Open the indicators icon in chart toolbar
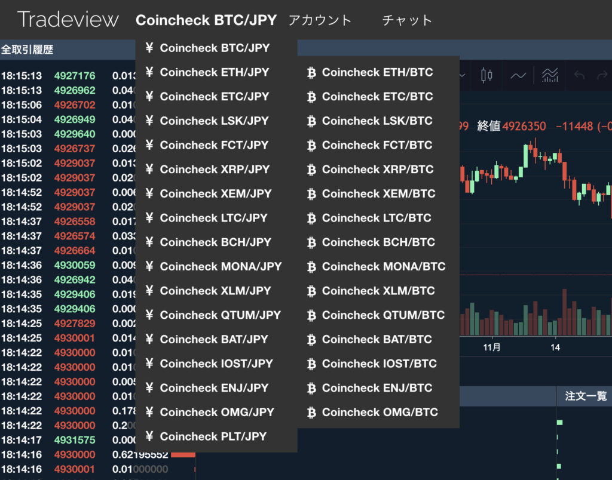This screenshot has width=612, height=480. tap(550, 75)
